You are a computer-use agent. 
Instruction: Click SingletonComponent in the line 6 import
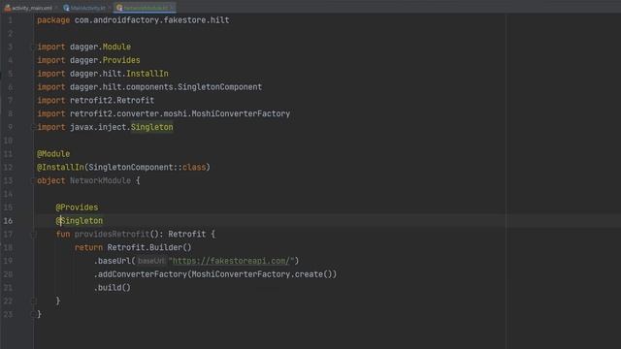(x=219, y=87)
